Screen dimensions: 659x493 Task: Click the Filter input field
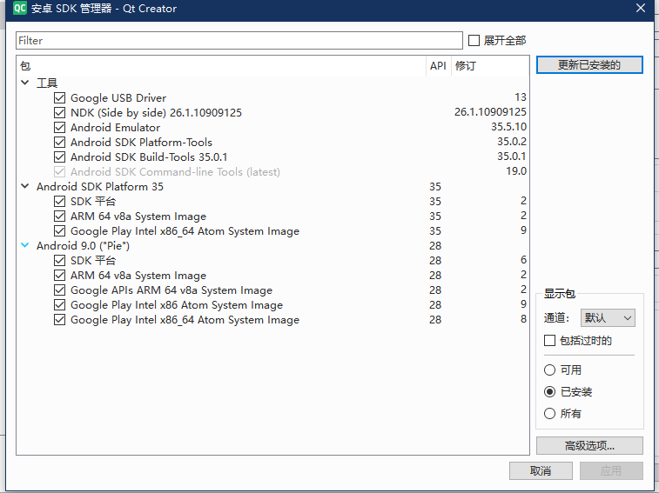tap(239, 40)
